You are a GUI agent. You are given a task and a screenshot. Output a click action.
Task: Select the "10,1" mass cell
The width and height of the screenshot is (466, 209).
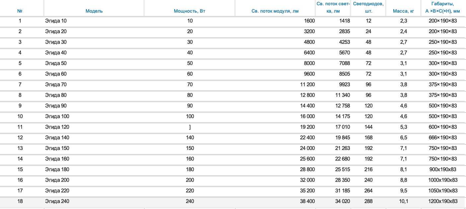point(403,201)
